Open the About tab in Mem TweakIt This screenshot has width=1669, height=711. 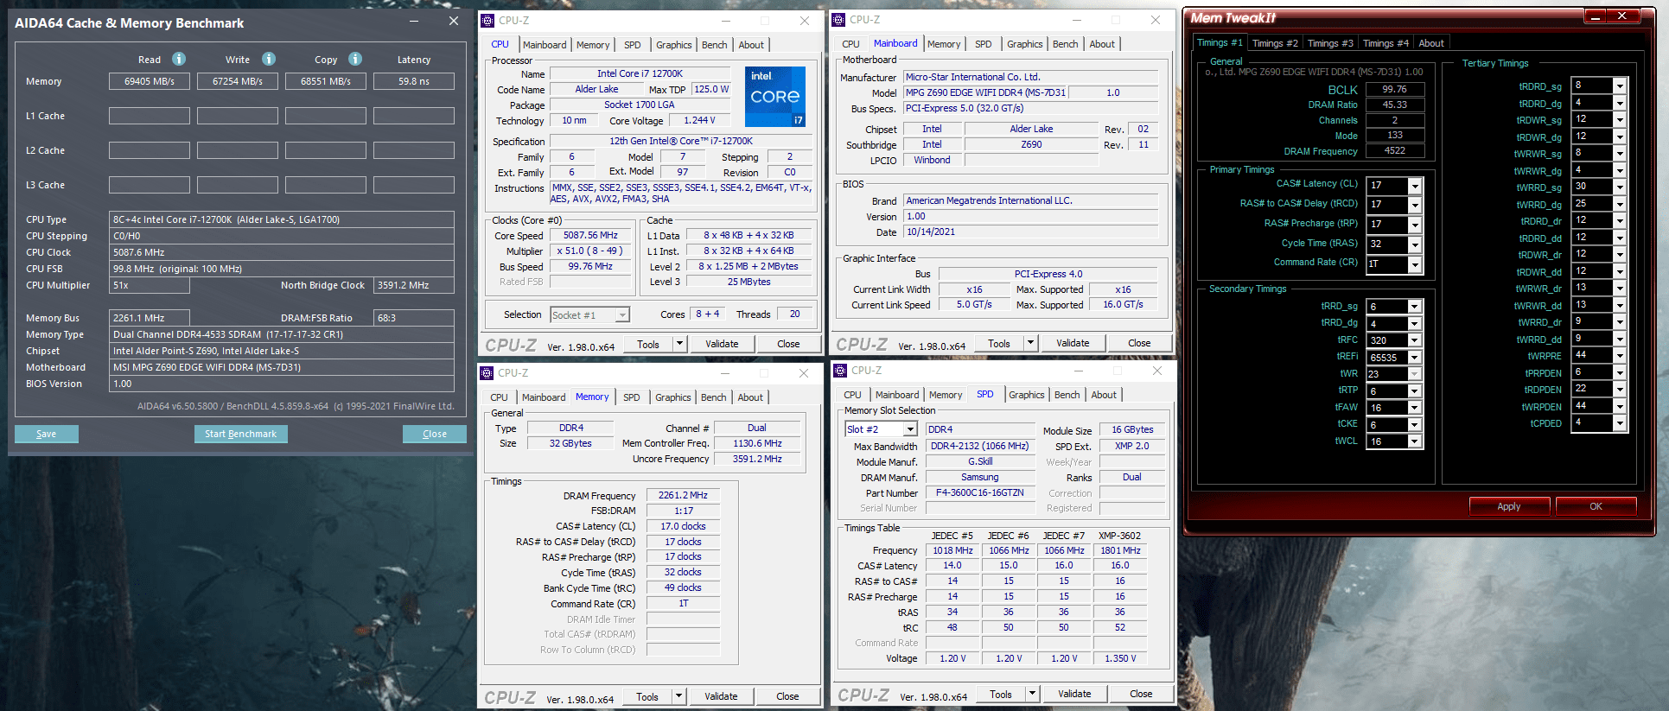1431,43
